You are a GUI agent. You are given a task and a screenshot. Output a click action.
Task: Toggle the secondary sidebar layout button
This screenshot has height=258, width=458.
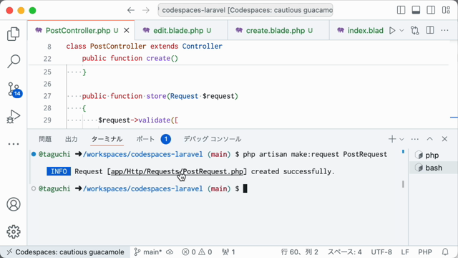431,10
